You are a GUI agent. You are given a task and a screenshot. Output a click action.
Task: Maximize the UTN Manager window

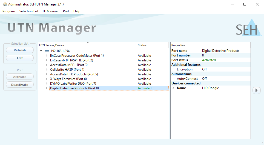[x=245, y=4]
